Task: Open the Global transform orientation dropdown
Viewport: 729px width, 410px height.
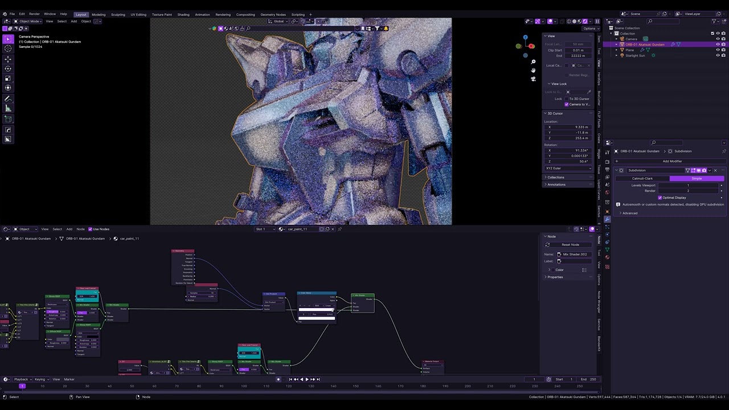Action: tap(279, 21)
